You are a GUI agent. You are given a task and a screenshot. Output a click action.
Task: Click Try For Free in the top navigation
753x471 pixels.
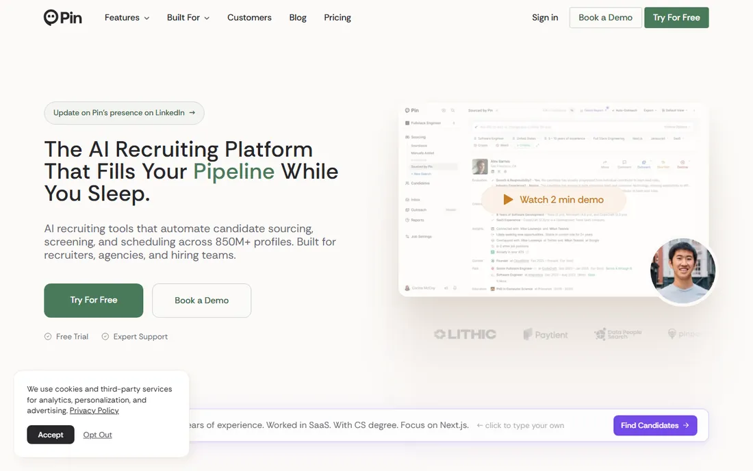coord(676,18)
